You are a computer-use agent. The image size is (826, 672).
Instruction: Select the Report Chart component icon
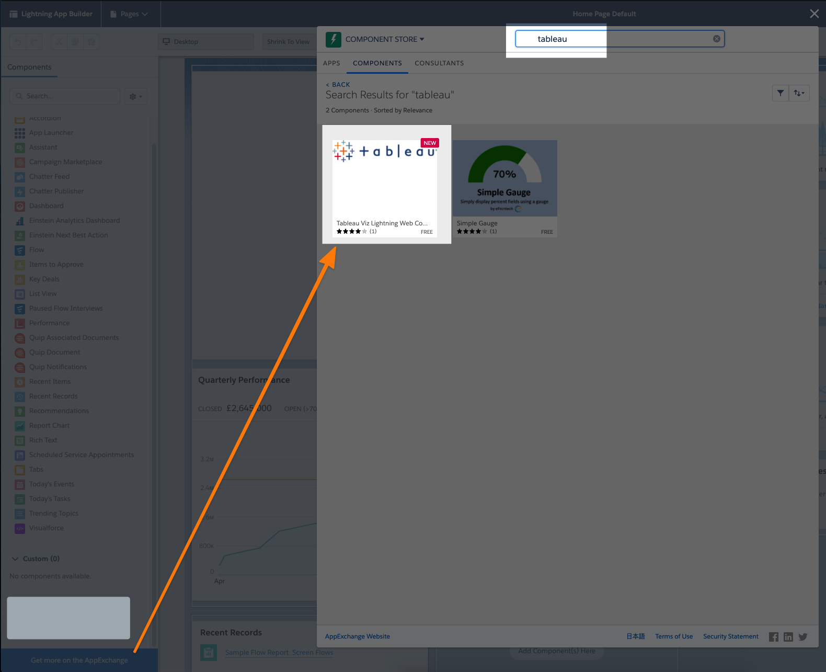[20, 426]
